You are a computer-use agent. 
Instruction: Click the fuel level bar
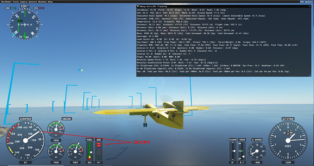coord(90,151)
